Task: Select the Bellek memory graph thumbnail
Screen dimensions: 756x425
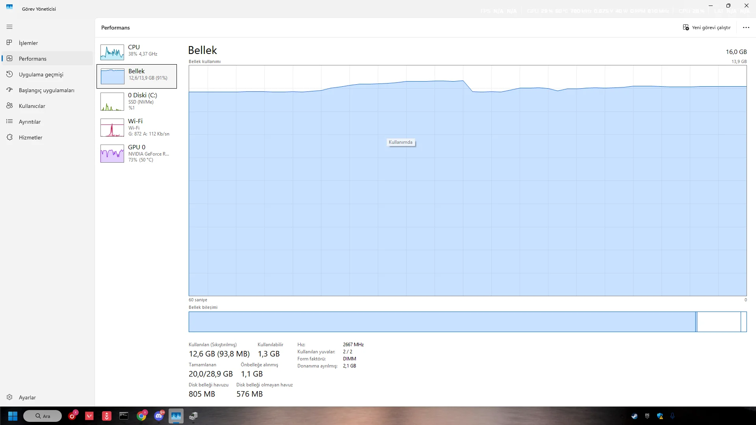Action: [x=113, y=76]
